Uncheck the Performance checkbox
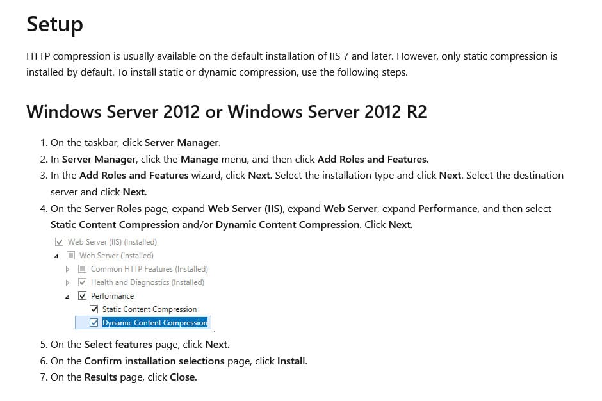This screenshot has width=602, height=401. (83, 296)
